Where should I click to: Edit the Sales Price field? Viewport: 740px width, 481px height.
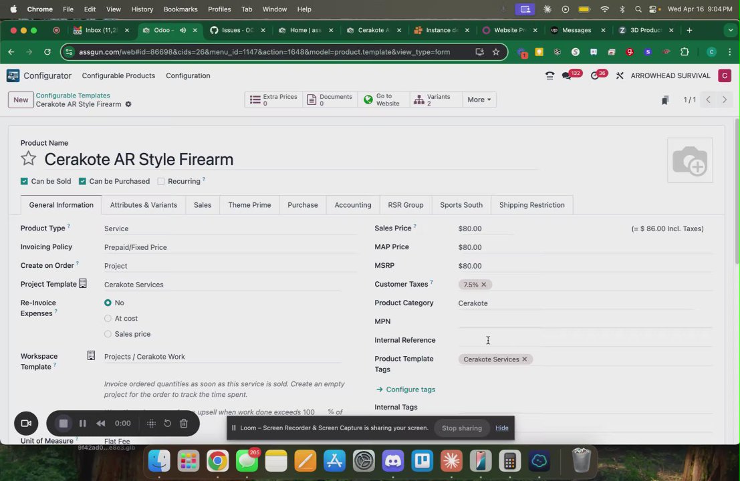click(x=486, y=228)
